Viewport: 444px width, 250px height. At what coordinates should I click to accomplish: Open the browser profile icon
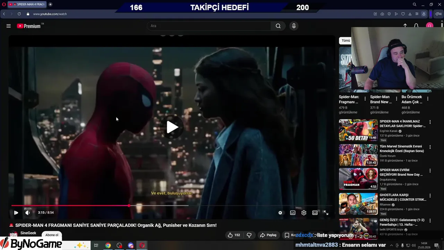[424, 14]
